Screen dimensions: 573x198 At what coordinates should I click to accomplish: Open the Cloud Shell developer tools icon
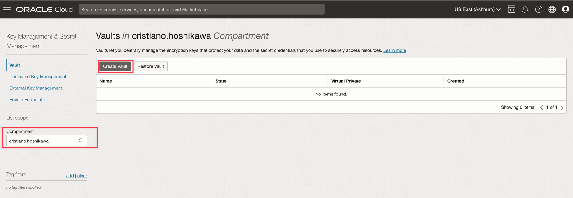pos(512,9)
